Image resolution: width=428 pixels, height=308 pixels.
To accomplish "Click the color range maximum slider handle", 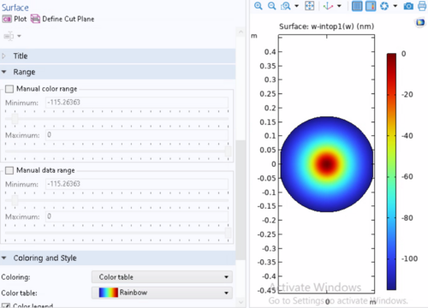I will 228,151.
